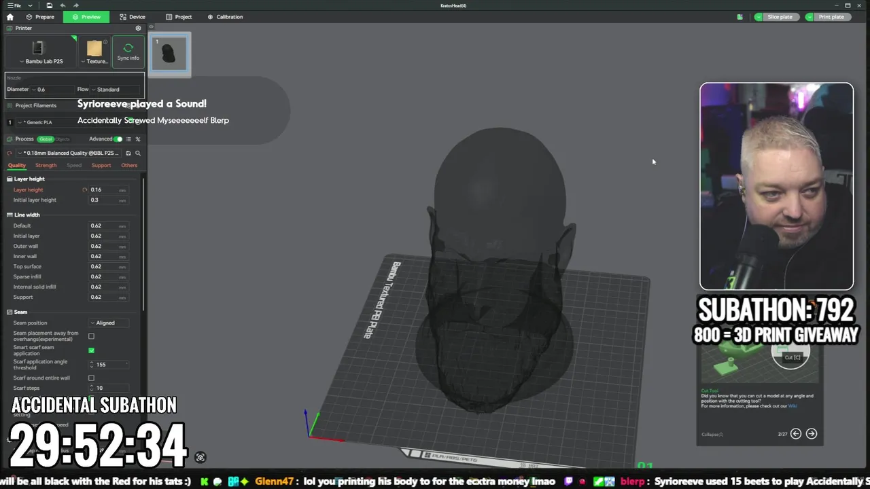Image resolution: width=870 pixels, height=489 pixels.
Task: Click the Layer height value field
Action: point(109,190)
